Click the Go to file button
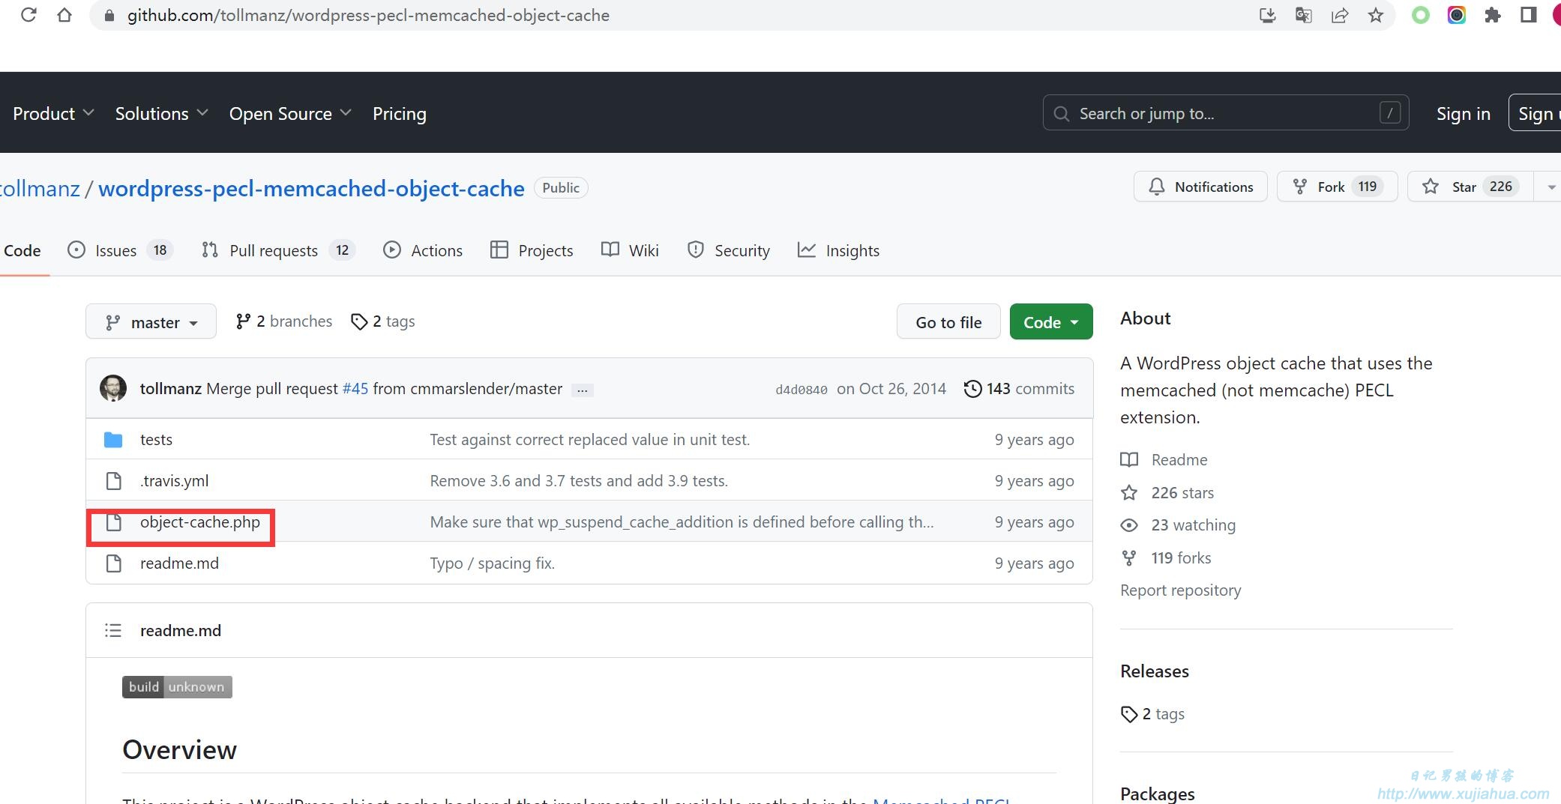Image resolution: width=1561 pixels, height=804 pixels. point(948,321)
